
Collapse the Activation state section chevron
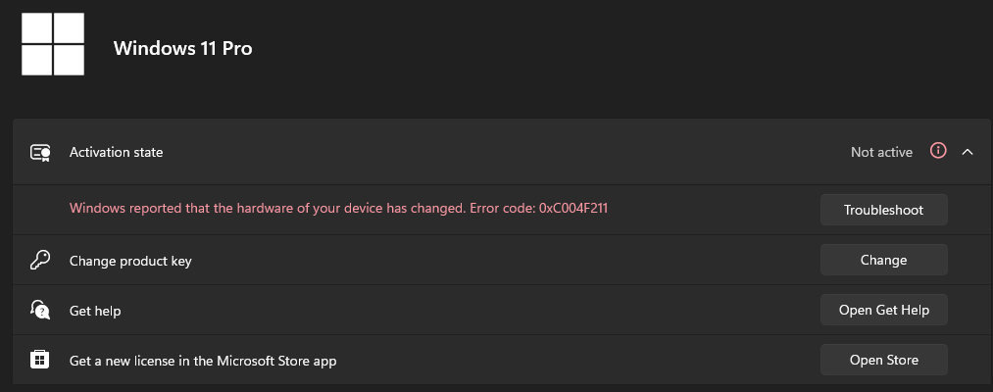[968, 152]
